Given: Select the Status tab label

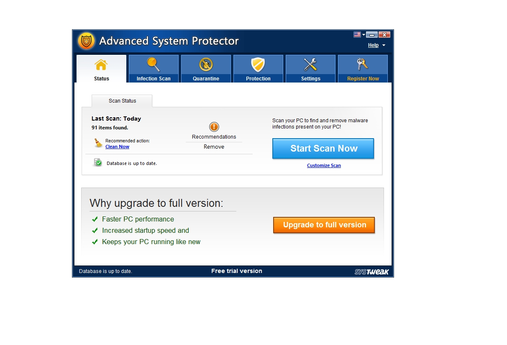Looking at the screenshot, I should point(101,78).
